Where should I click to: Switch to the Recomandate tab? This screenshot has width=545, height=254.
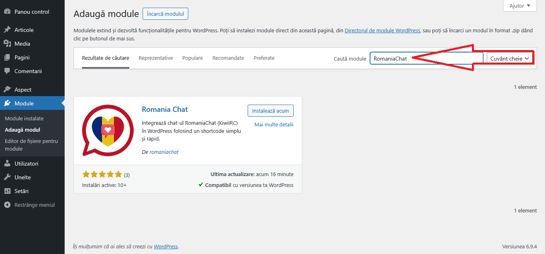tap(228, 58)
